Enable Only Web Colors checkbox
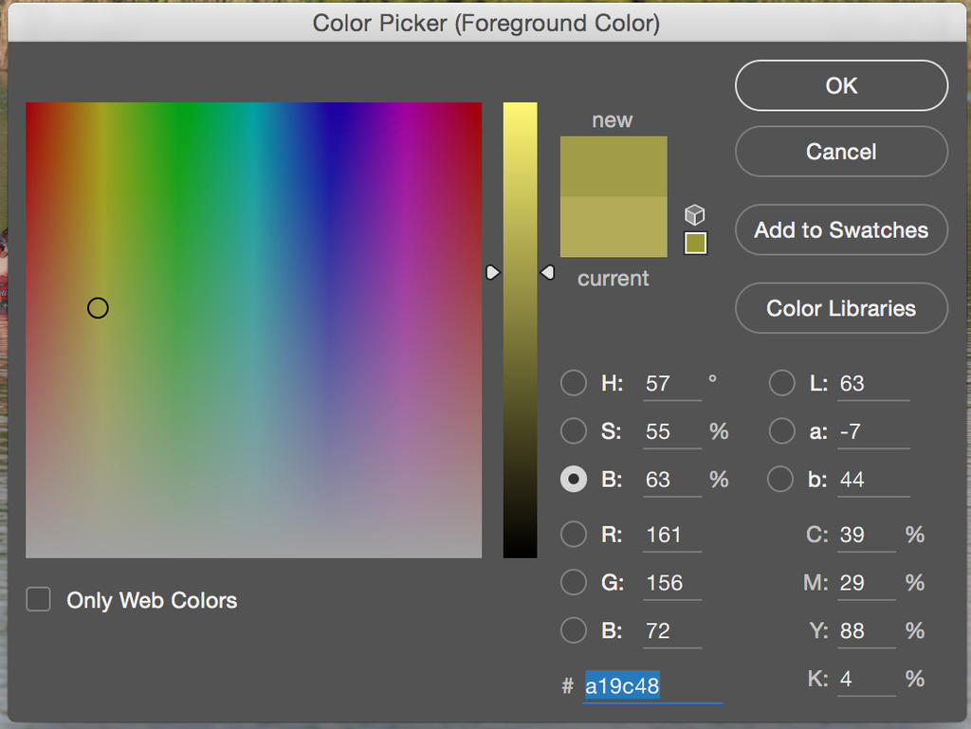The width and height of the screenshot is (971, 729). (39, 600)
